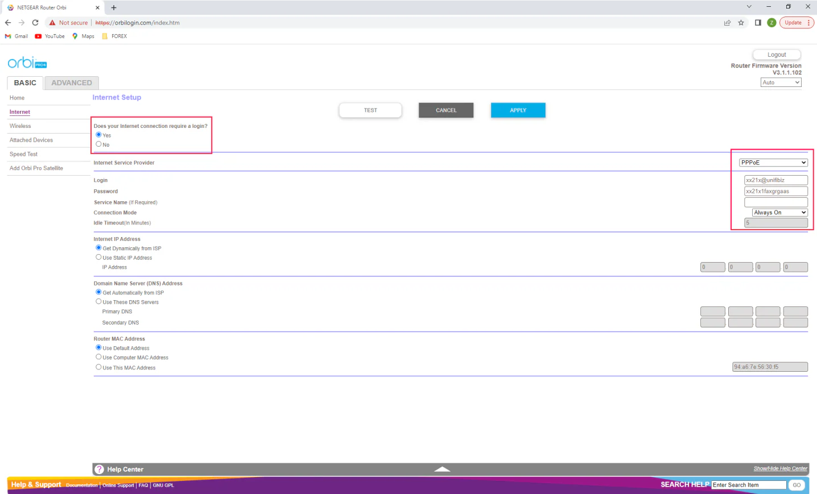Select Use These DNS Servers option
The height and width of the screenshot is (494, 817).
(98, 302)
